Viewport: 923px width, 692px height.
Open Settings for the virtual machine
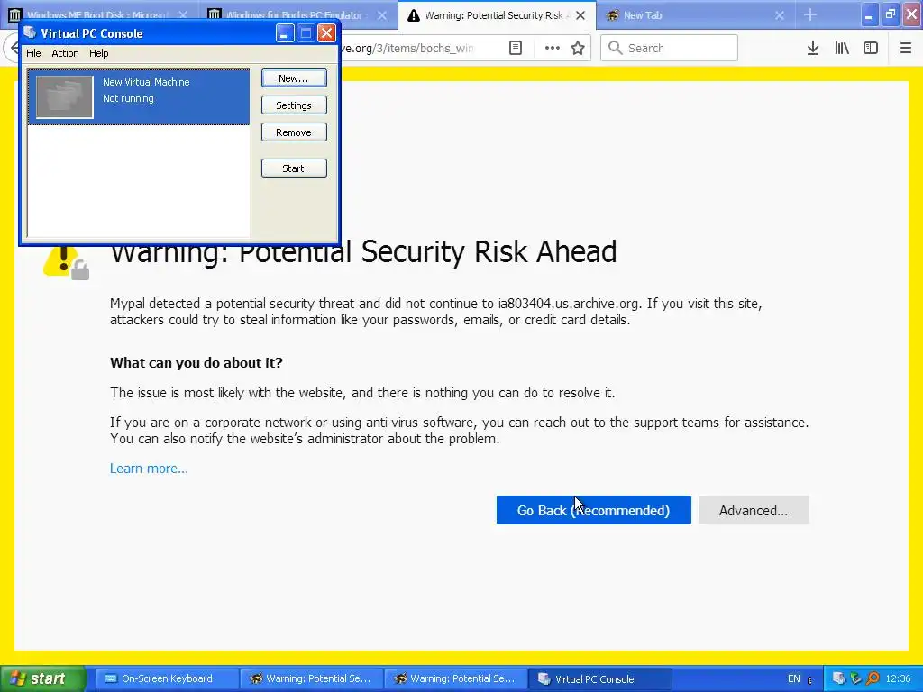[294, 105]
